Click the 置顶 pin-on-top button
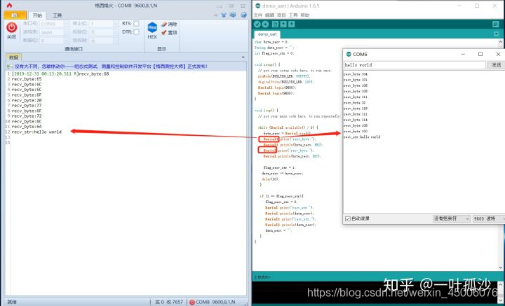505x306 pixels. tap(170, 32)
